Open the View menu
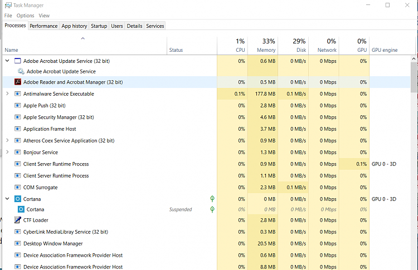 tap(44, 16)
